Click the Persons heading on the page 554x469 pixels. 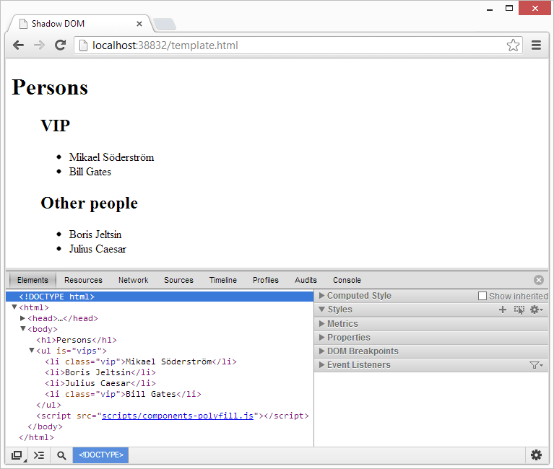50,87
